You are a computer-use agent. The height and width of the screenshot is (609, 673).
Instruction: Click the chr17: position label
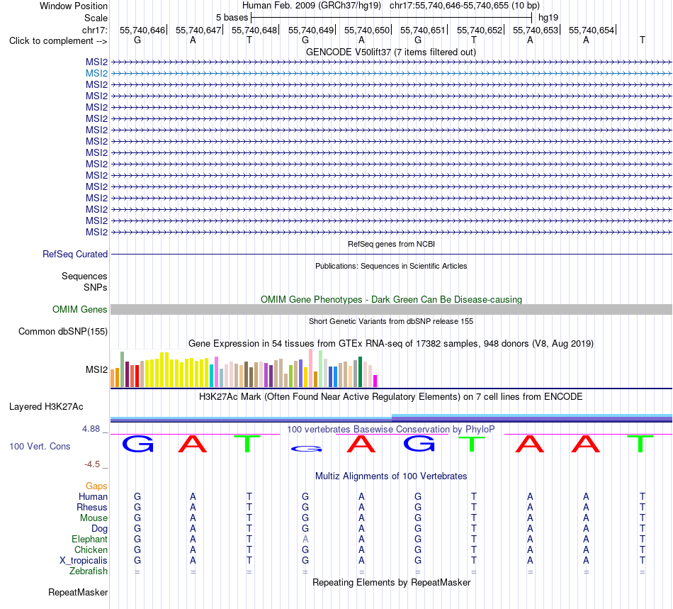coord(94,30)
